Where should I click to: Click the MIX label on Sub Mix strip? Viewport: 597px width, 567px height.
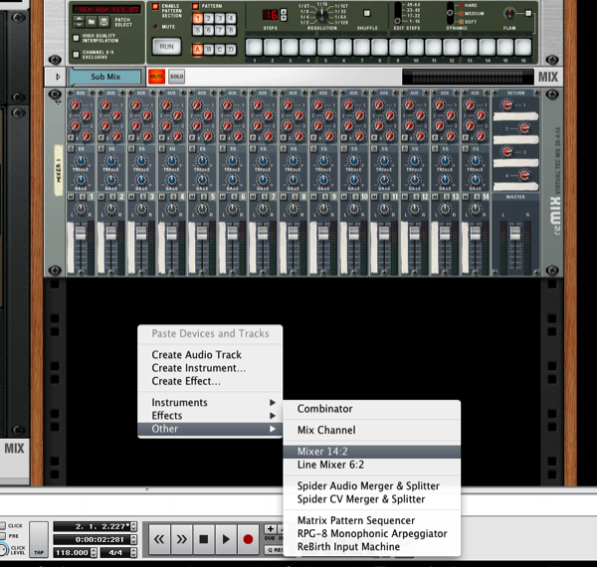(x=548, y=77)
